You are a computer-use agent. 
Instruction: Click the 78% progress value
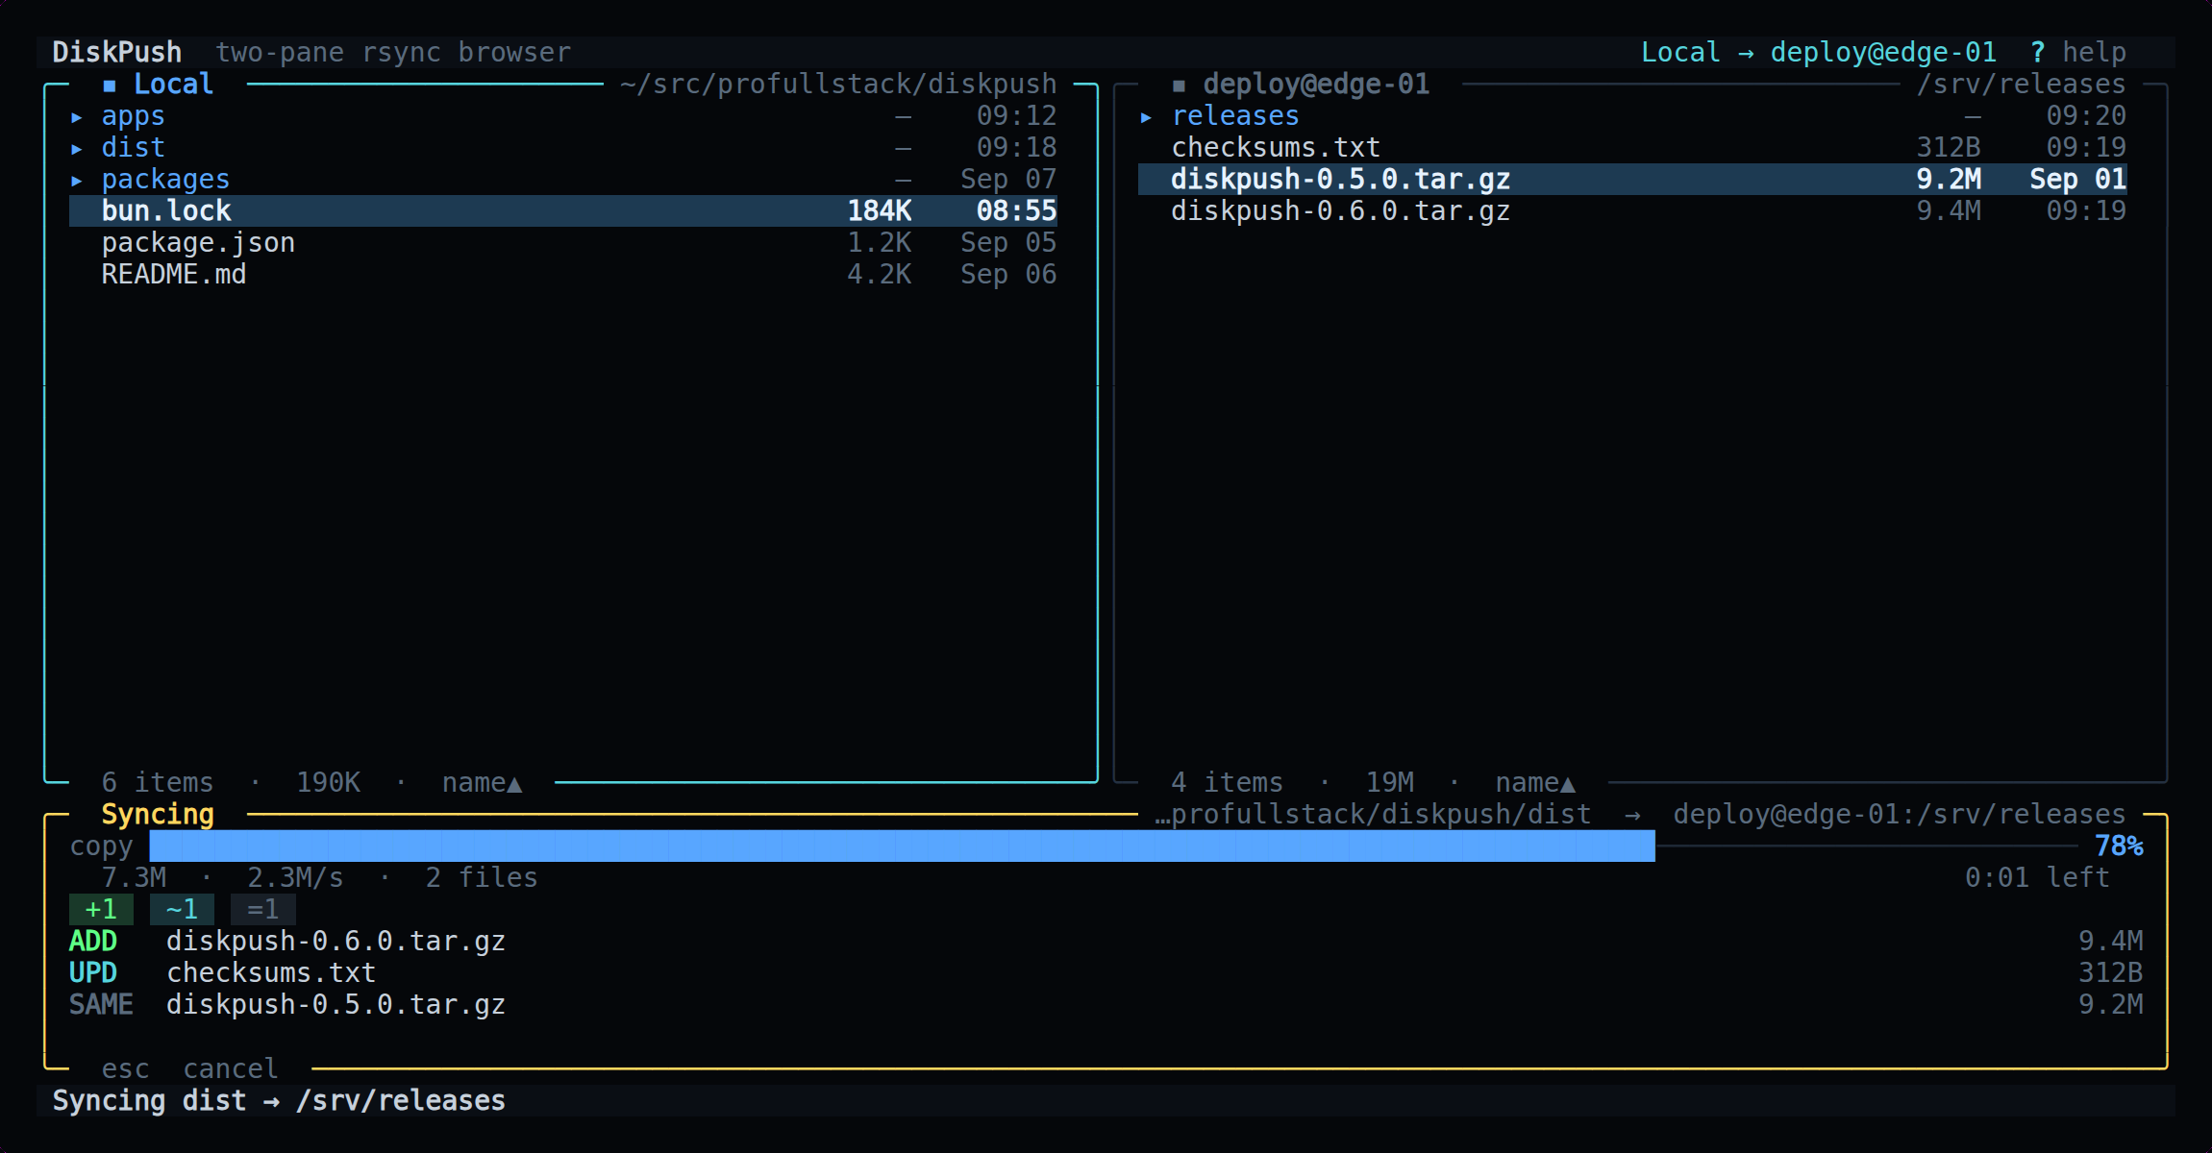click(x=2119, y=846)
